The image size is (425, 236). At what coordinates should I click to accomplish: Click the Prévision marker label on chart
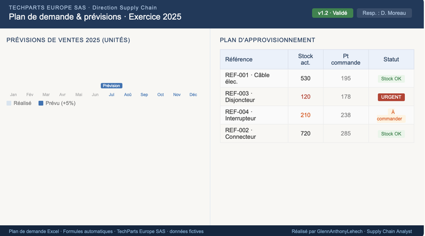111,86
